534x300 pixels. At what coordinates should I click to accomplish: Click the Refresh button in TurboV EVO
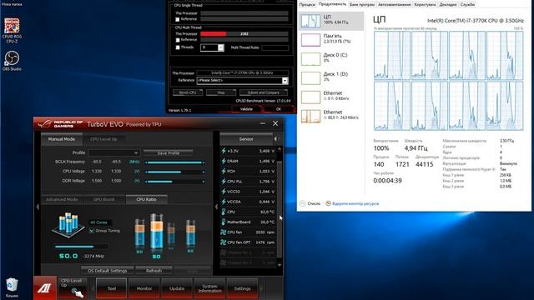[x=154, y=271]
